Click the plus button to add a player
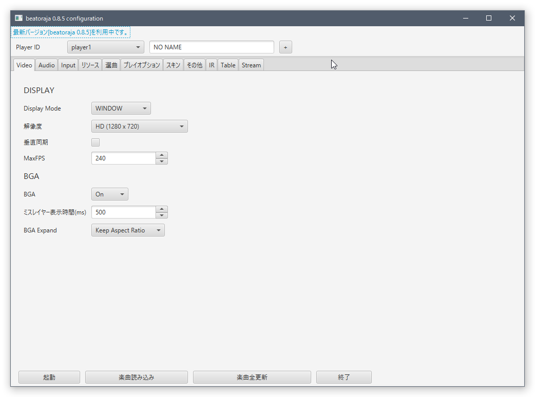 (285, 47)
